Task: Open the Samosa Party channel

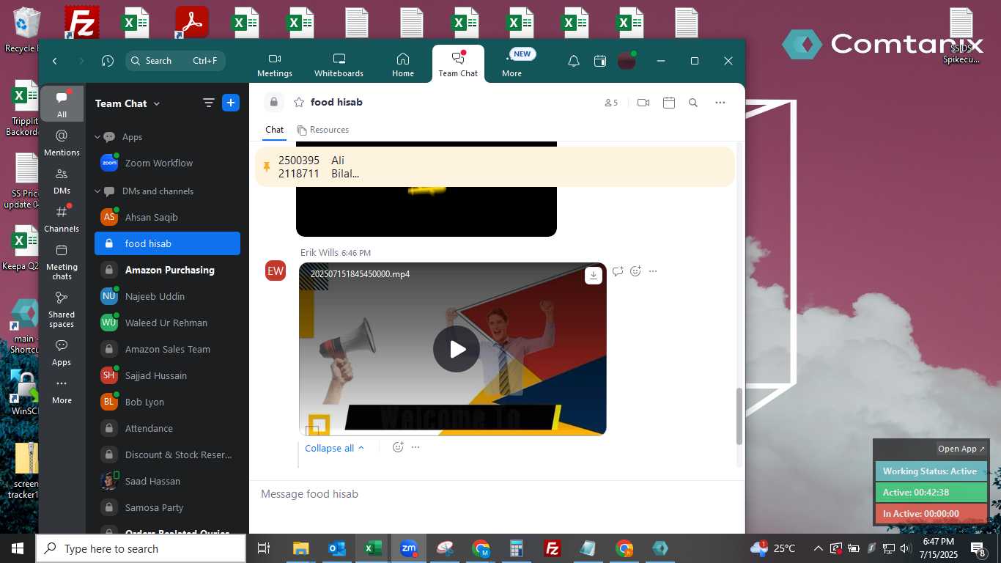Action: pos(168,507)
